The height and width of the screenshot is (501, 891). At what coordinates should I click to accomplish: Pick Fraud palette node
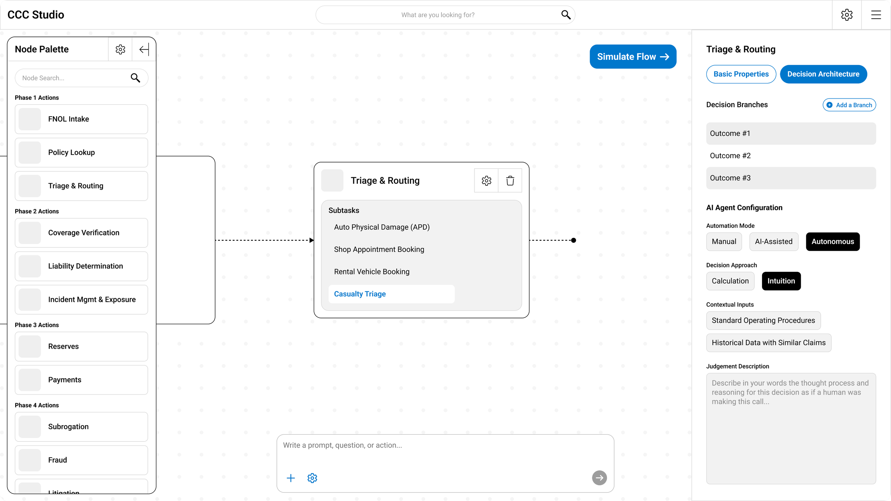[x=81, y=460]
